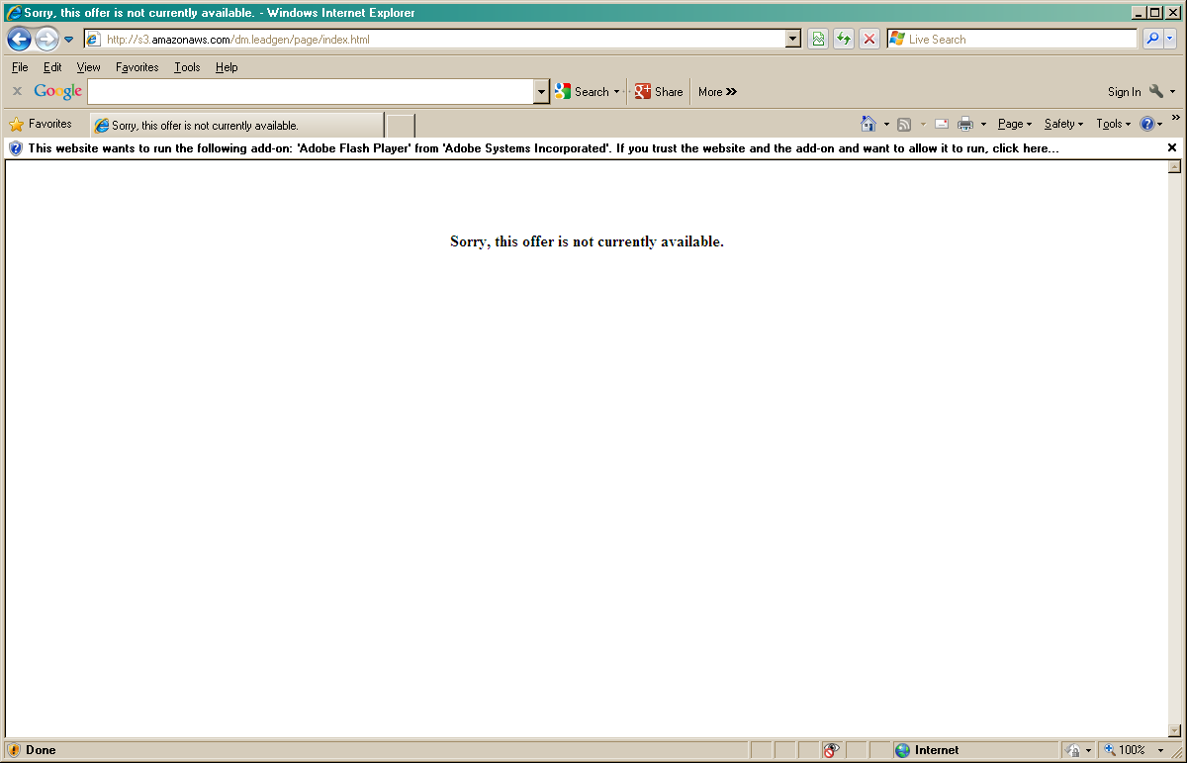Select the 'Sorry, this offer' tab
The width and height of the screenshot is (1187, 763).
click(x=236, y=126)
